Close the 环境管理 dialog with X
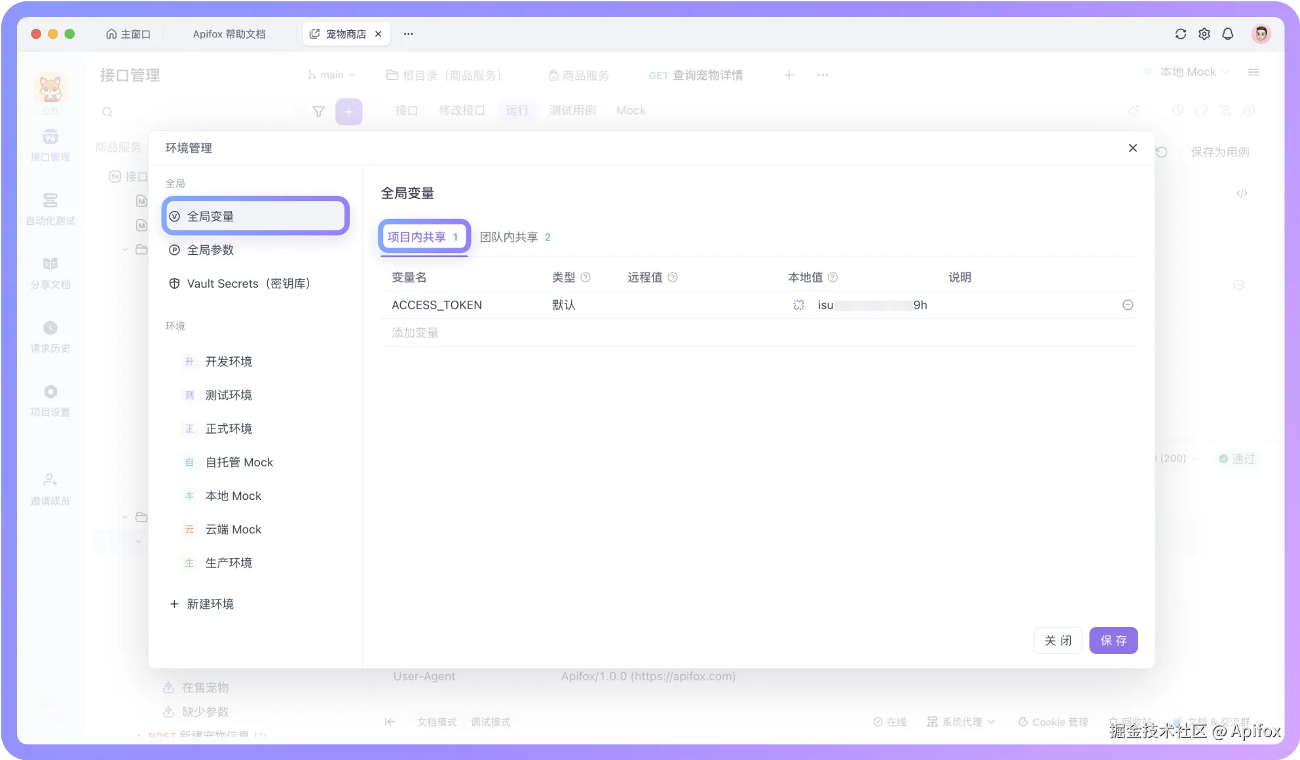This screenshot has height=760, width=1300. [1132, 148]
